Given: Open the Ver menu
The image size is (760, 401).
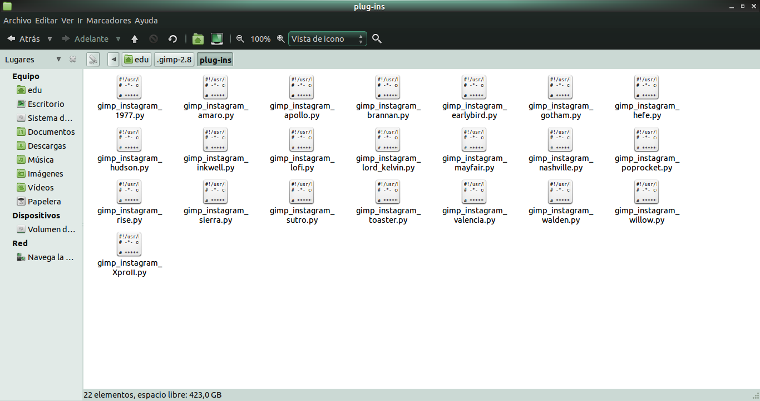Looking at the screenshot, I should click(x=67, y=21).
